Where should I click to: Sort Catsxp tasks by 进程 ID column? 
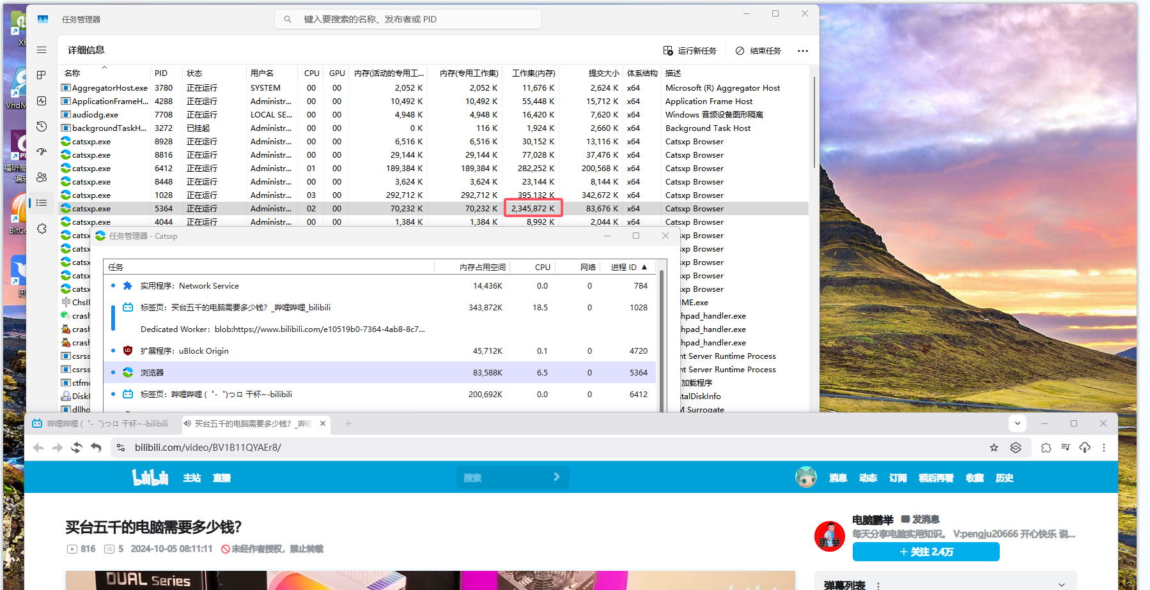[x=628, y=267]
